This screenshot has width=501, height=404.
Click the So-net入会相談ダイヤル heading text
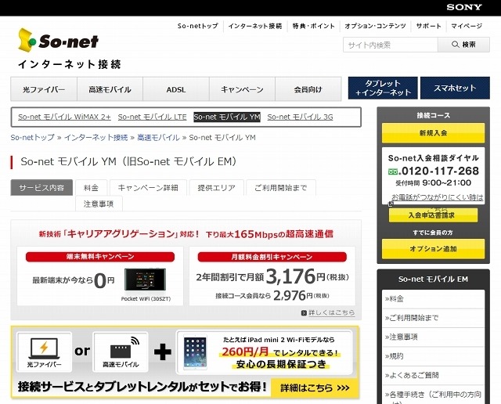click(433, 158)
